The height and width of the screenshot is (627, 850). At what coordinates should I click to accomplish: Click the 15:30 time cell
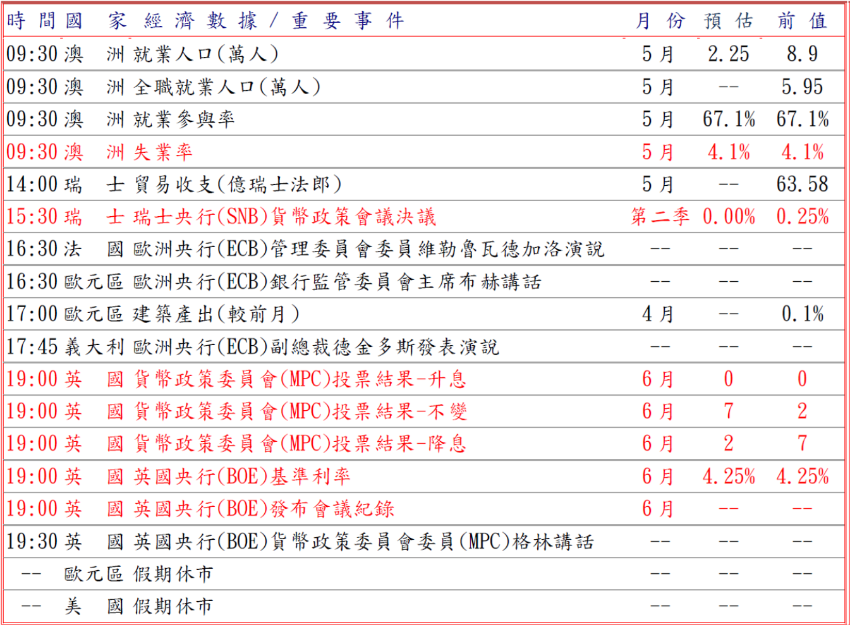pos(32,217)
